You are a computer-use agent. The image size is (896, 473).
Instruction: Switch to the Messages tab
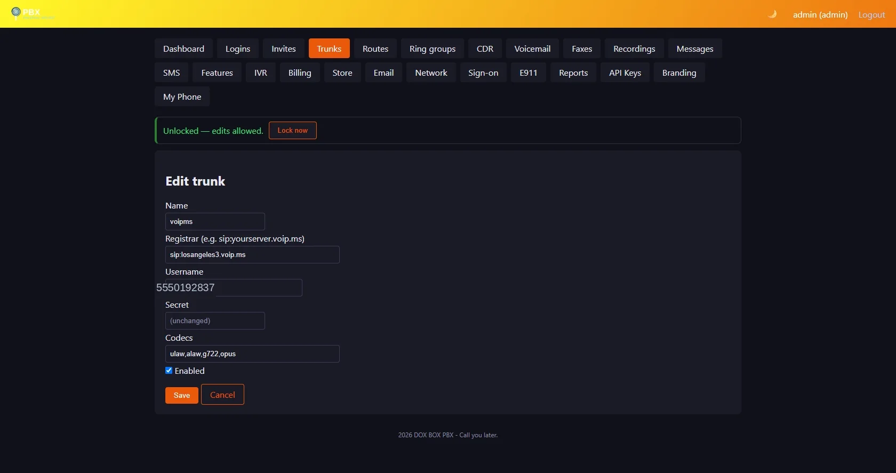[695, 49]
